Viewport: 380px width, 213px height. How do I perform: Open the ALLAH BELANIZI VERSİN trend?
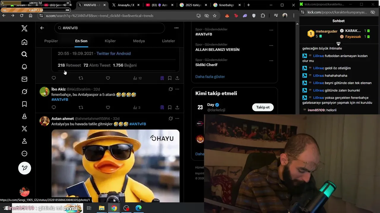click(x=217, y=49)
